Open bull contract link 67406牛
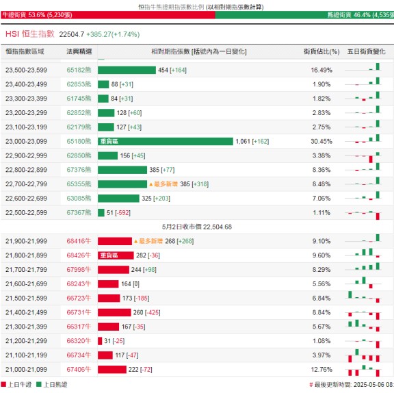The height and width of the screenshot is (393, 394). pyautogui.click(x=79, y=369)
